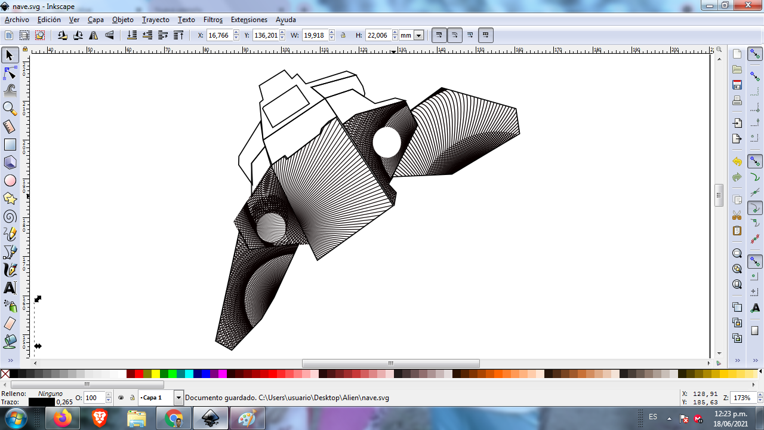Select the Bezier pen tool
764x430 pixels.
pyautogui.click(x=10, y=252)
